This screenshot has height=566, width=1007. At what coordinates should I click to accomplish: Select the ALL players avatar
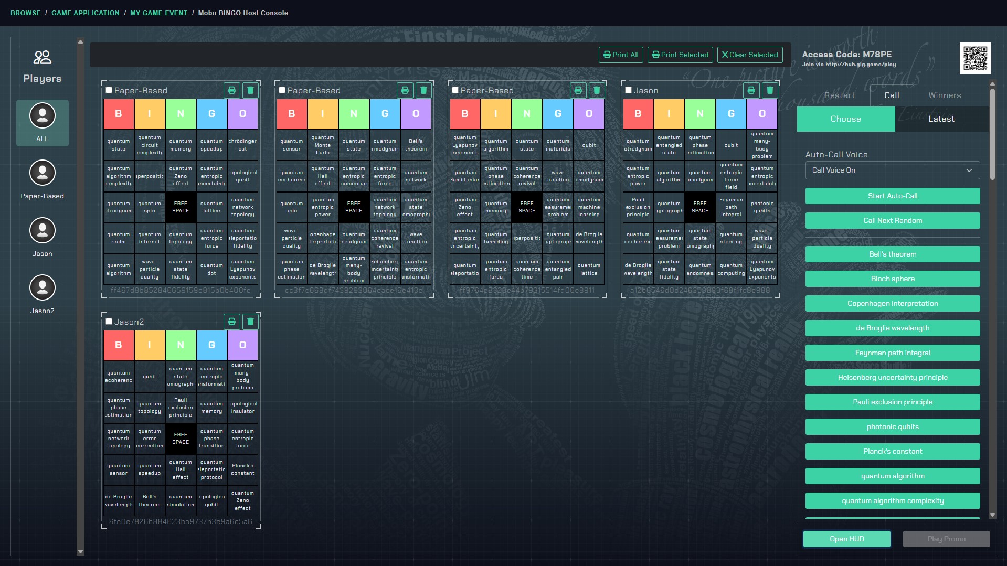(x=43, y=116)
